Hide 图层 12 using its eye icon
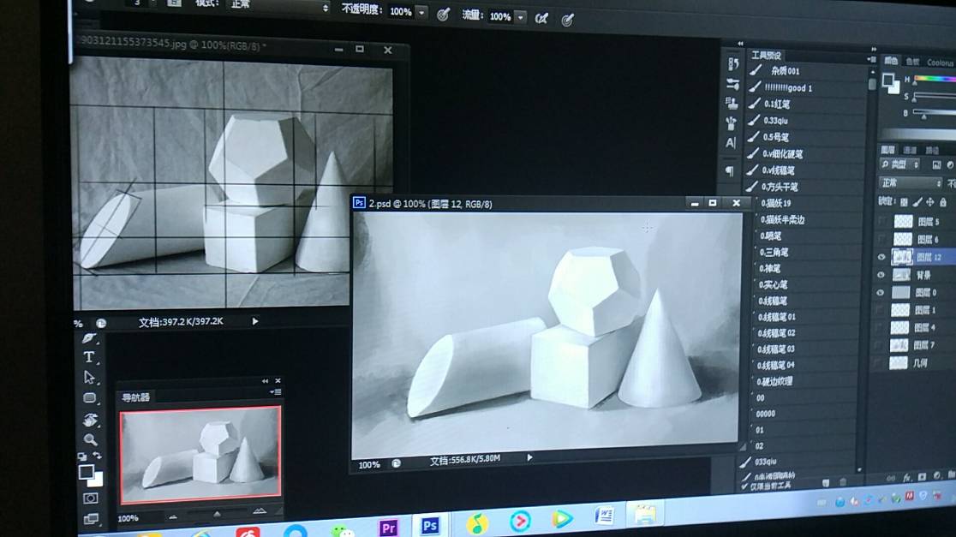956x537 pixels. [881, 257]
